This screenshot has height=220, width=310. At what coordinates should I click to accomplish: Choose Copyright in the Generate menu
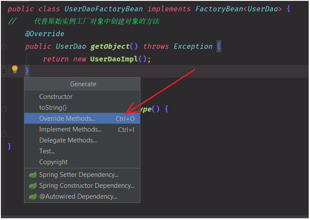point(82,162)
